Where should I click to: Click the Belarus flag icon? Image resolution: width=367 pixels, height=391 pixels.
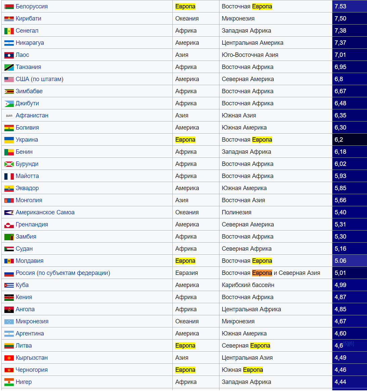coord(9,7)
